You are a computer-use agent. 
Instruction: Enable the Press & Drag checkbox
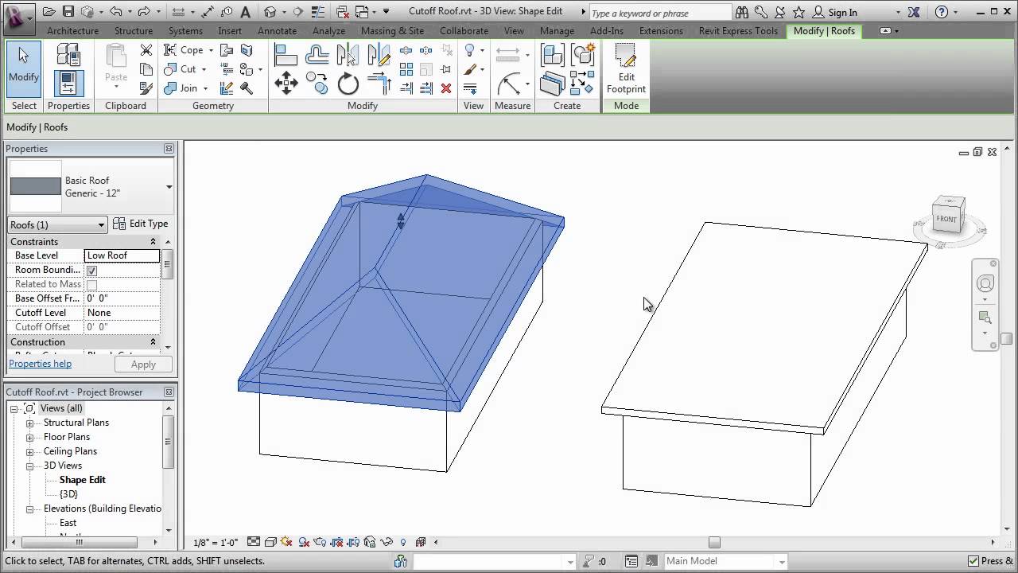tap(973, 561)
